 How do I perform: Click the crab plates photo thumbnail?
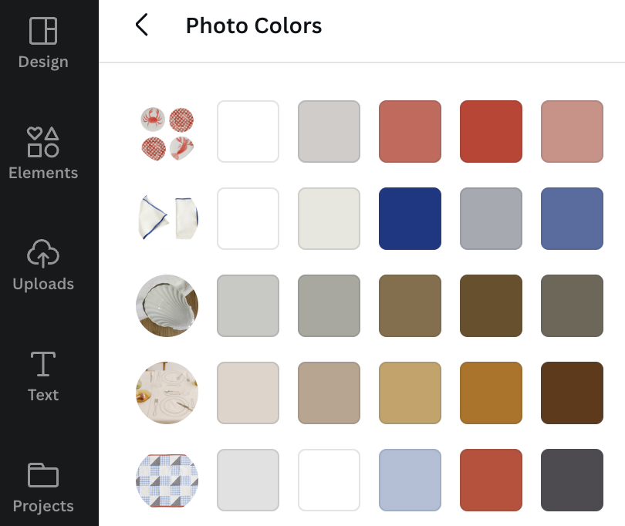pyautogui.click(x=167, y=134)
